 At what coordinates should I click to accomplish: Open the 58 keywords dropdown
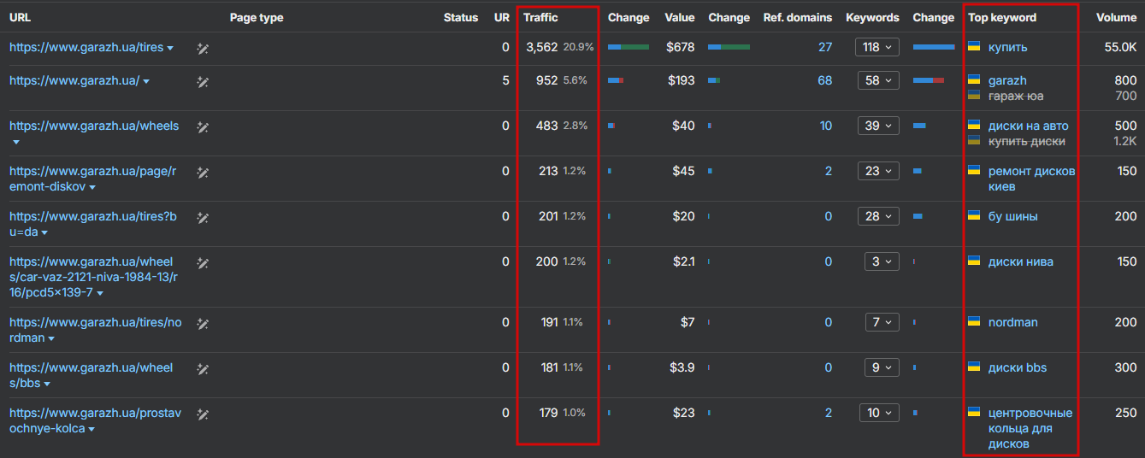(877, 80)
